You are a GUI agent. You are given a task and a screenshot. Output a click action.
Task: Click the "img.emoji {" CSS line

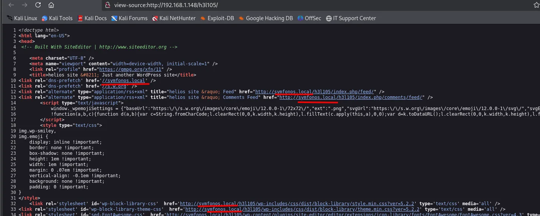(33, 137)
